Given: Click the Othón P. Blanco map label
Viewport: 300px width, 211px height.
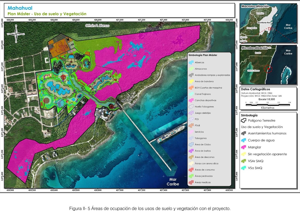Looking at the screenshot, I should pos(97,26).
